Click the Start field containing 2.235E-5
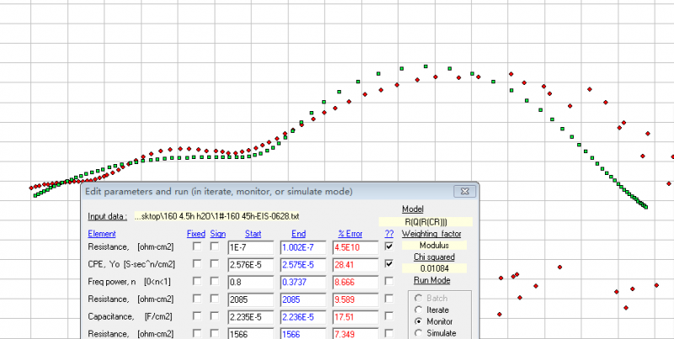The width and height of the screenshot is (674, 339). coord(250,317)
